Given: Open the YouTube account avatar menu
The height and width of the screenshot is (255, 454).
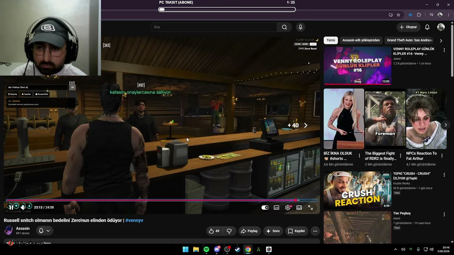Looking at the screenshot, I should pos(441,27).
